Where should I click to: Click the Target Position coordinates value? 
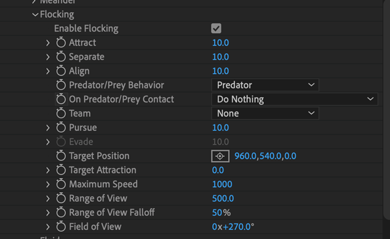(265, 156)
